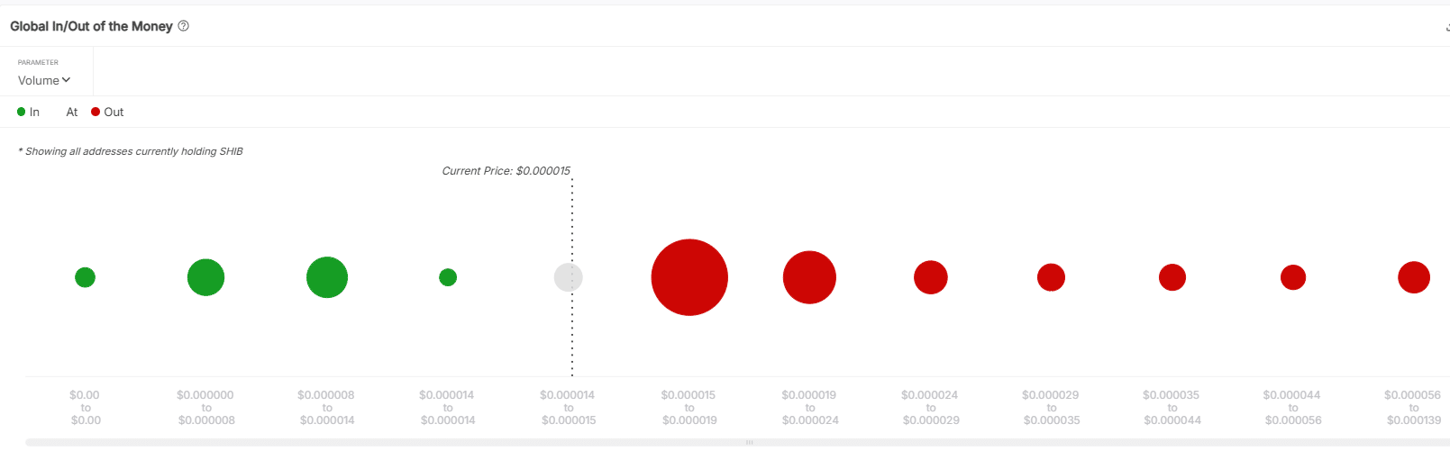The height and width of the screenshot is (460, 1450).
Task: Select the gray bubble at the current price
Action: (x=568, y=277)
